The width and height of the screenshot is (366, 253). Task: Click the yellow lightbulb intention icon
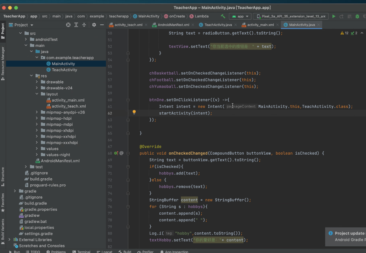pyautogui.click(x=134, y=112)
